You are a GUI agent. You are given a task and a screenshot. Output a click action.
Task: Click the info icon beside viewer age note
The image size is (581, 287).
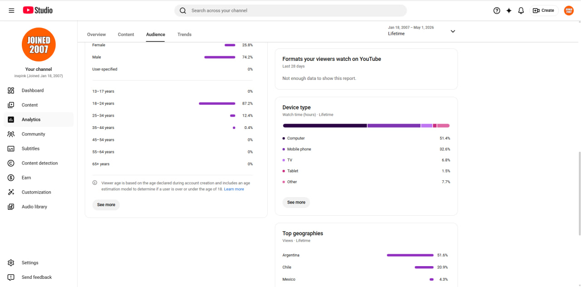pyautogui.click(x=95, y=183)
